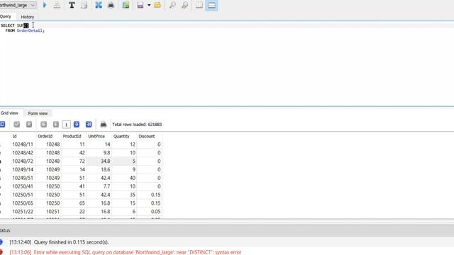
Task: Click the second magnifier search icon
Action: 184,5
